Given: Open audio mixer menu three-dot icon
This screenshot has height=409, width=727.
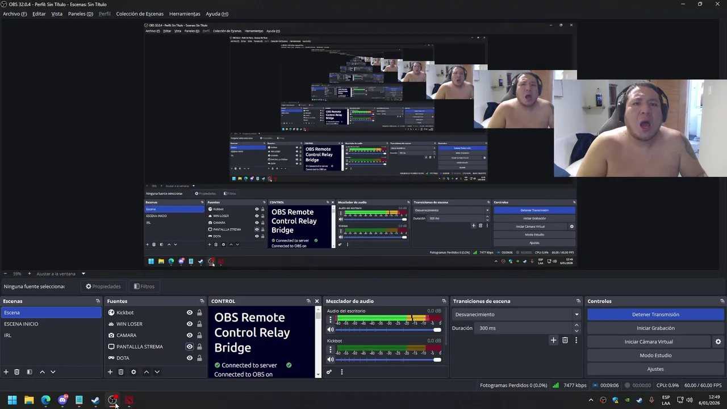Looking at the screenshot, I should 341,372.
